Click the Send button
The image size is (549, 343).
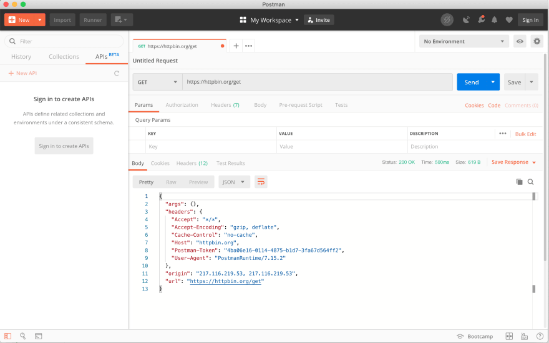471,82
